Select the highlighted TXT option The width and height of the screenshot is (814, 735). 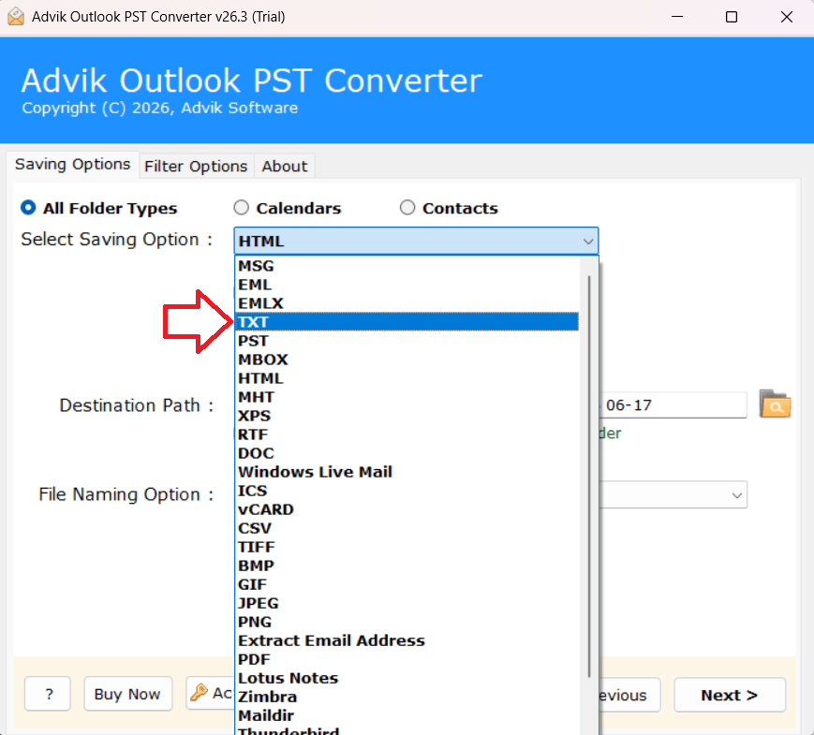[x=407, y=322]
